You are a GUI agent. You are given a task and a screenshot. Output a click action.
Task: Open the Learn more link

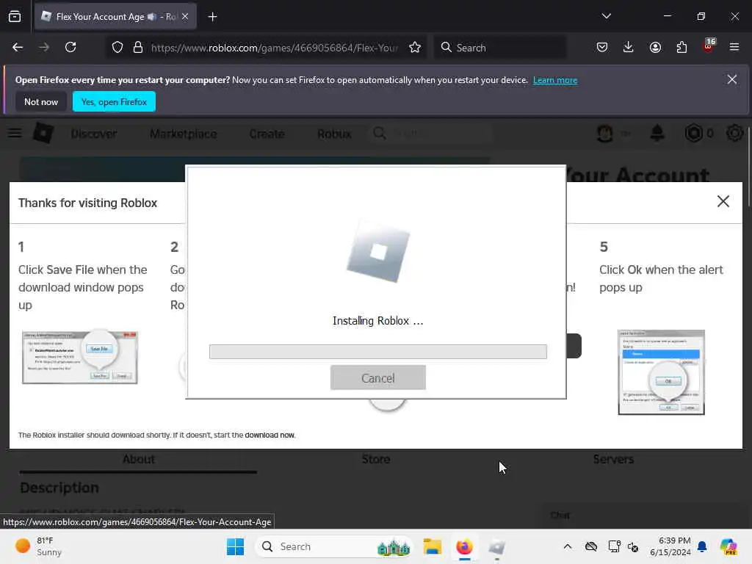[x=555, y=80]
